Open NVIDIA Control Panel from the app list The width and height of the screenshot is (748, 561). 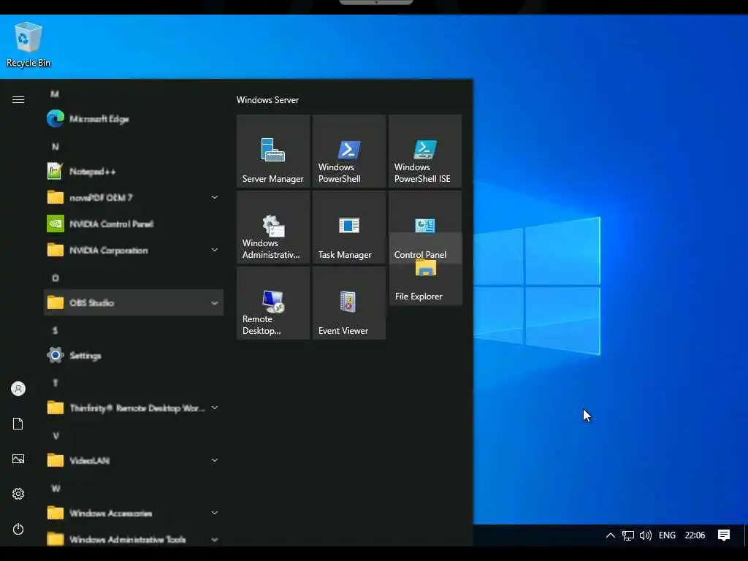[134, 224]
